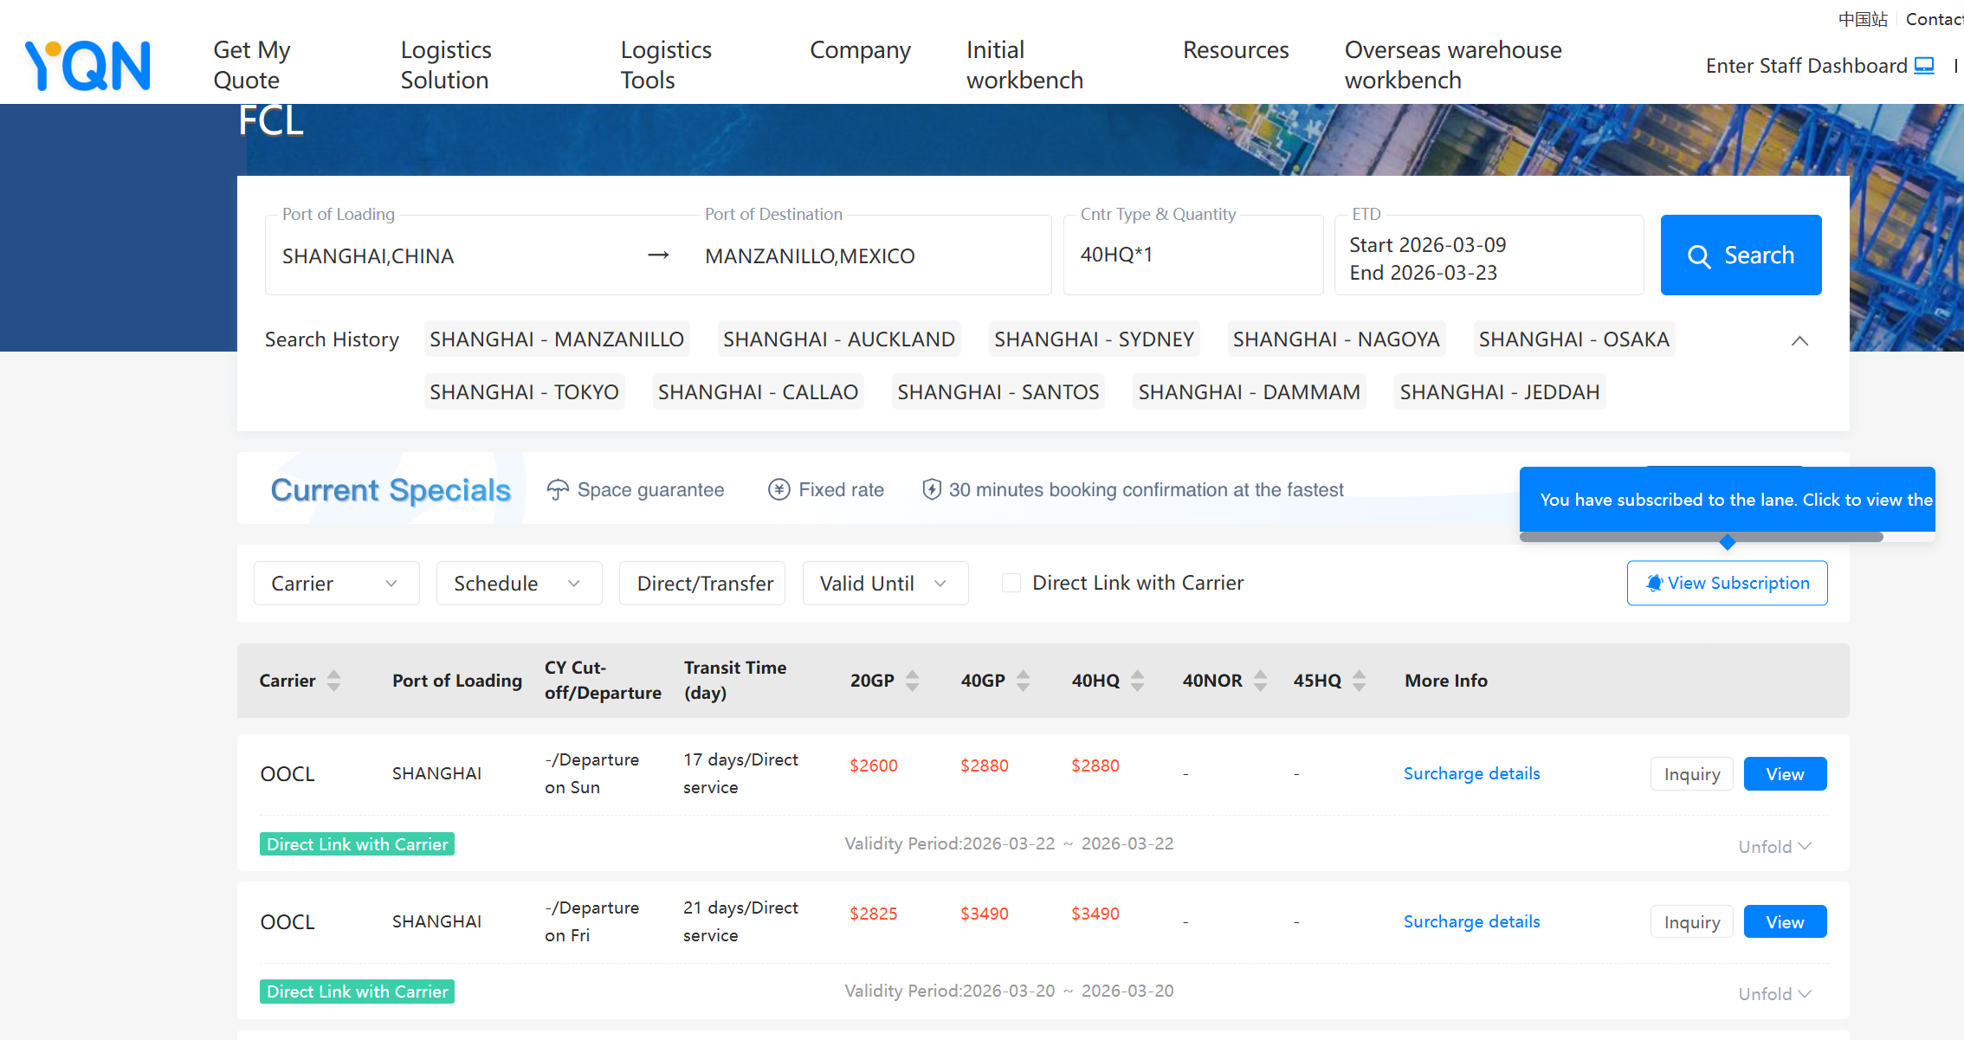
Task: Click the yen icon next to Fixed rate
Action: [x=778, y=489]
